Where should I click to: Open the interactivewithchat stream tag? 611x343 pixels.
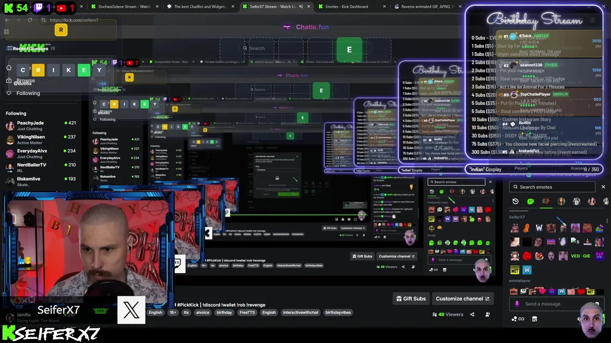[x=301, y=313]
